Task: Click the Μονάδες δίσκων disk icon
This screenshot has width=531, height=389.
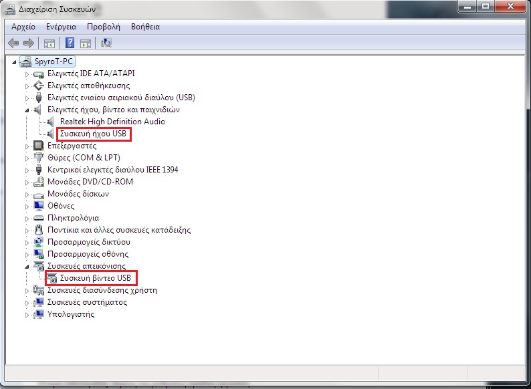Action: (x=39, y=195)
